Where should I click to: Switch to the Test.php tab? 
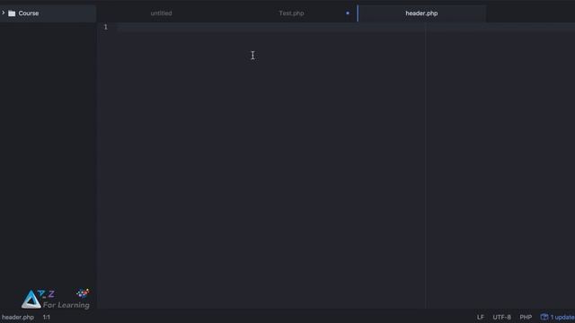click(291, 13)
